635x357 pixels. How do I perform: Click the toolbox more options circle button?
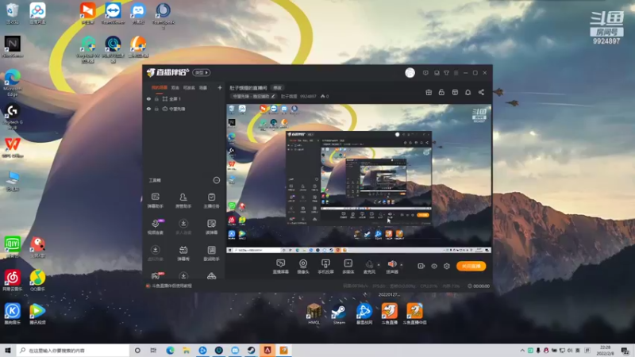(216, 180)
